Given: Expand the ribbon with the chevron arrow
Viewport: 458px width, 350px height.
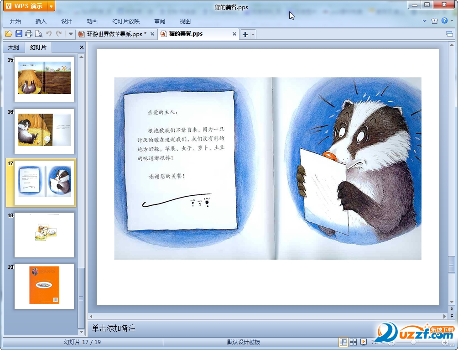Looking at the screenshot, I should (425, 21).
